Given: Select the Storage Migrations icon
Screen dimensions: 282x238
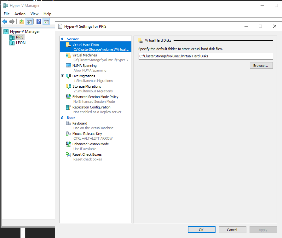Looking at the screenshot, I should (x=68, y=86).
